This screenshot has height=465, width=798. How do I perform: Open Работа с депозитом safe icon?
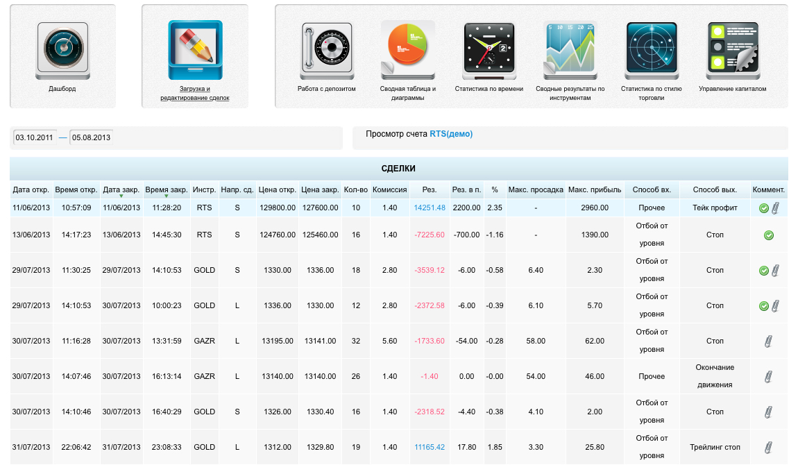click(326, 49)
